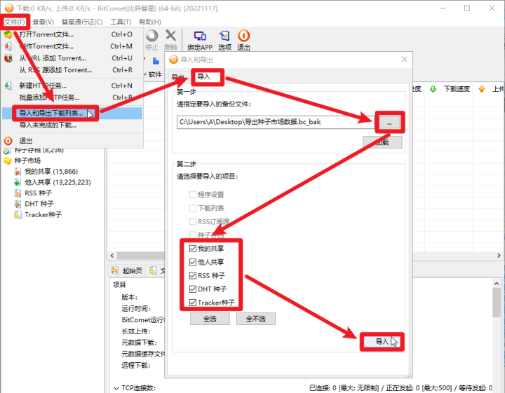Toggle the 程序设置 checkbox
This screenshot has width=505, height=393.
pos(193,195)
